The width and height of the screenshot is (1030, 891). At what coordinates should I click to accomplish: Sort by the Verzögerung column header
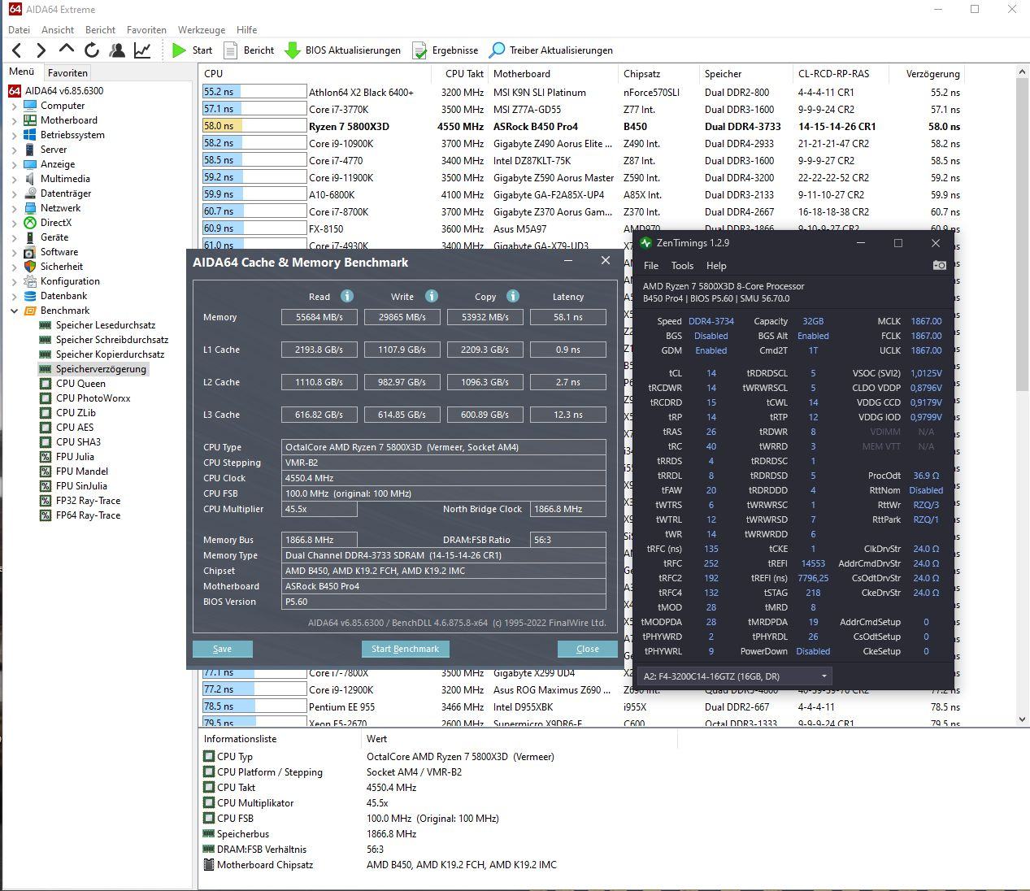(x=932, y=73)
